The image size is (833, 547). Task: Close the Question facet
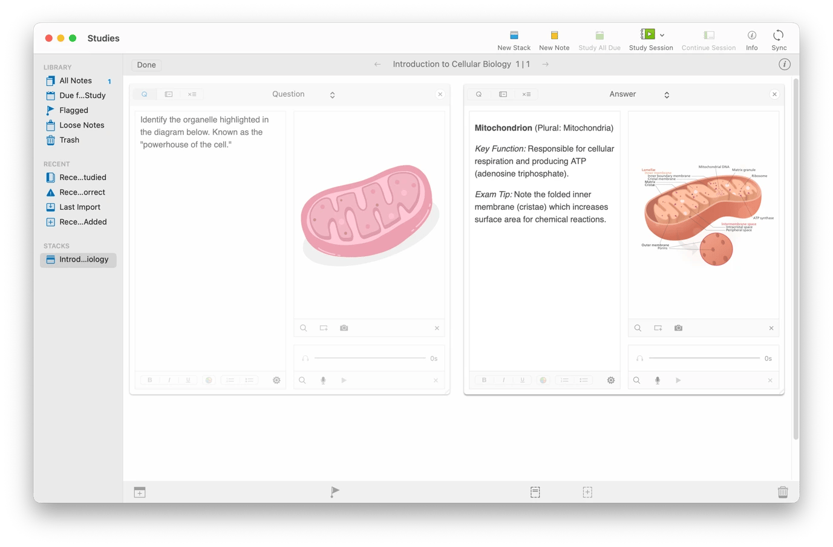(x=440, y=94)
